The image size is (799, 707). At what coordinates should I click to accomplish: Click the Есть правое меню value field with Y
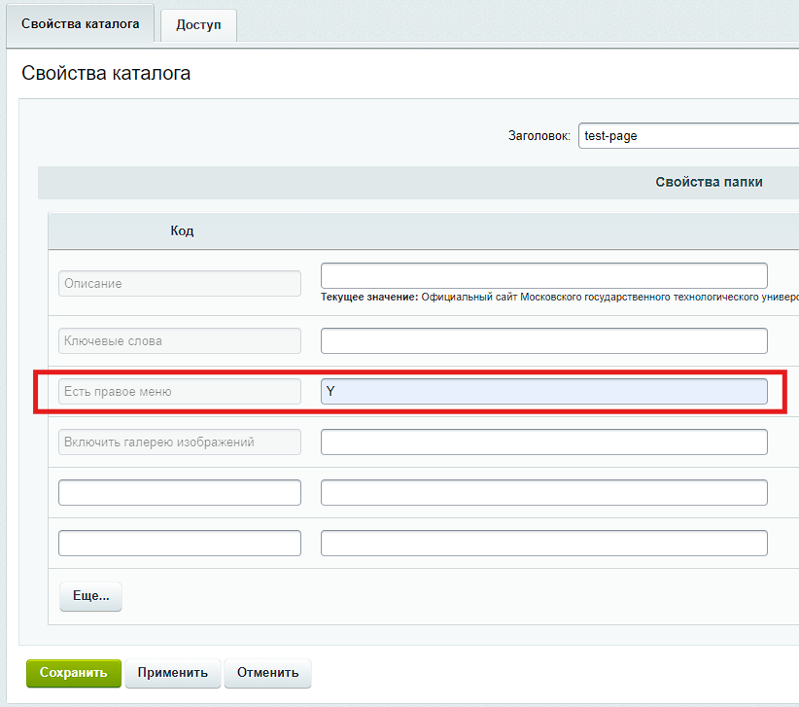point(543,392)
